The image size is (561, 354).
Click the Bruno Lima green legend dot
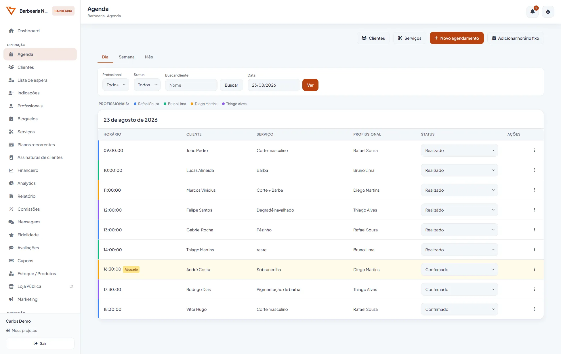coord(165,104)
